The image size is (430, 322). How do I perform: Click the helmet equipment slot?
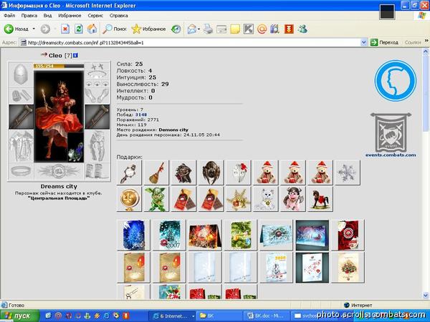point(21,74)
